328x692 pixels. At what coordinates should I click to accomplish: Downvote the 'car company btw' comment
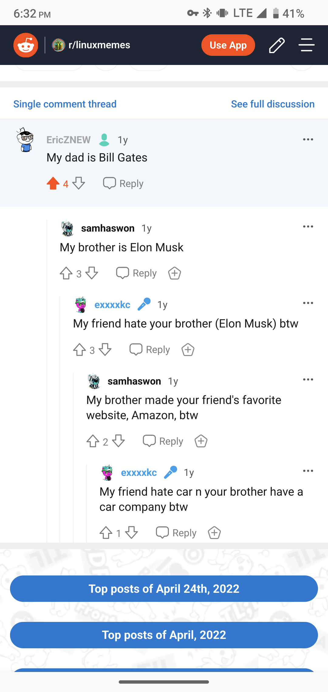click(x=132, y=533)
